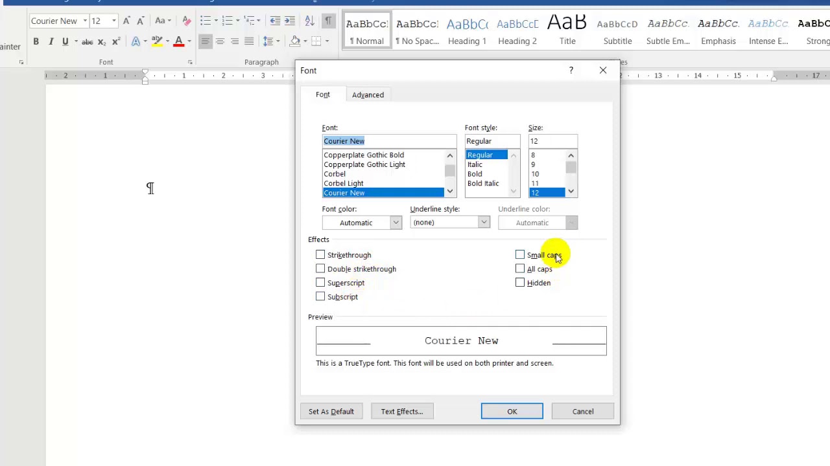The image size is (830, 466).
Task: Apply Heading 1 style
Action: (467, 30)
